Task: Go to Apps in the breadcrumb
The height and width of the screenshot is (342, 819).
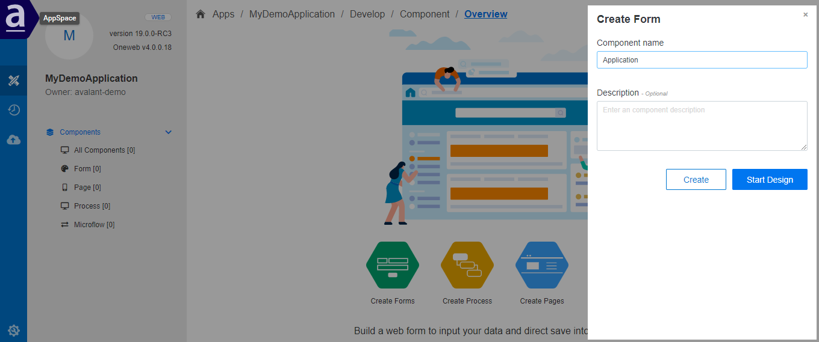Action: (x=223, y=14)
